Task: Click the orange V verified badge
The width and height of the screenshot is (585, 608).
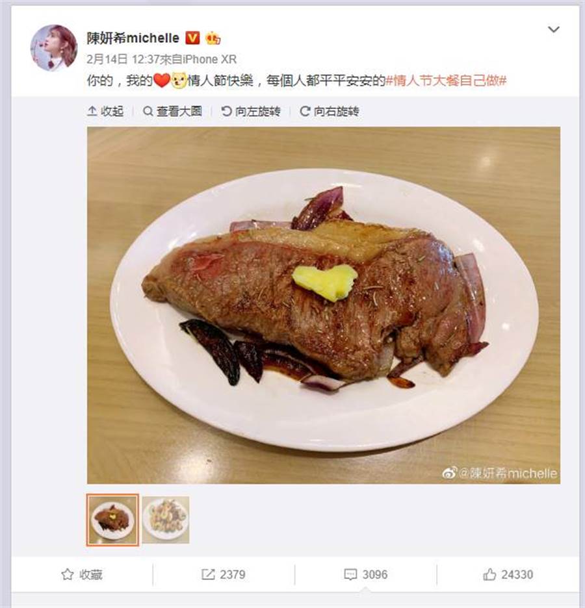Action: coord(192,38)
